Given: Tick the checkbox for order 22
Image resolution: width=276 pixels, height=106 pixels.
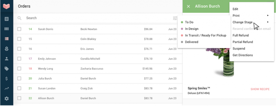Looking at the screenshot, I should (19, 98).
